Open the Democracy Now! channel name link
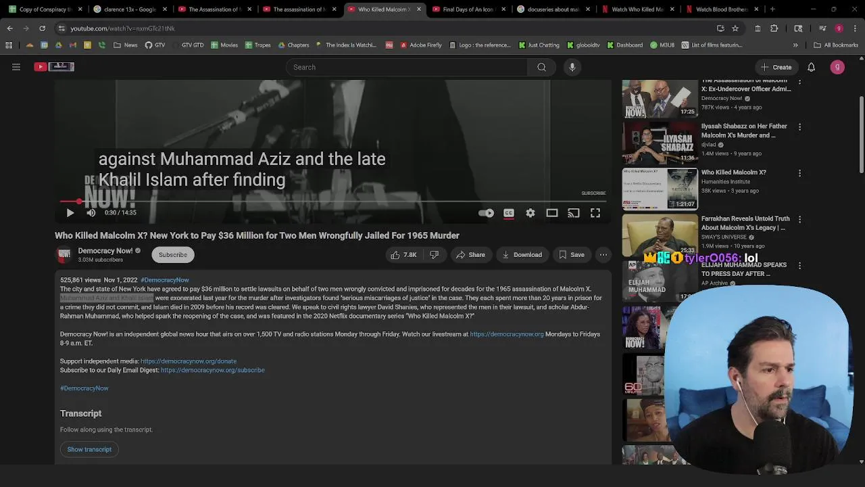 coord(105,251)
